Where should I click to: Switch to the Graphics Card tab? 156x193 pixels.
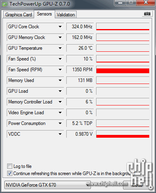pos(19,15)
